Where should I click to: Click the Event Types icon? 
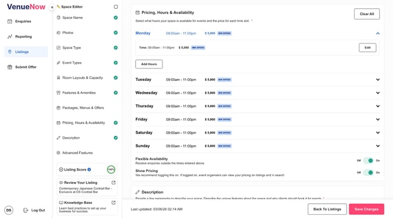(59, 63)
